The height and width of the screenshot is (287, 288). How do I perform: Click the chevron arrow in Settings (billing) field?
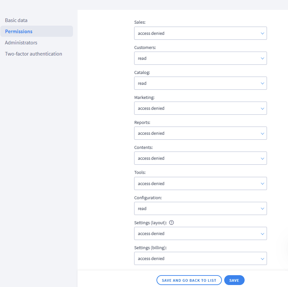262,258
